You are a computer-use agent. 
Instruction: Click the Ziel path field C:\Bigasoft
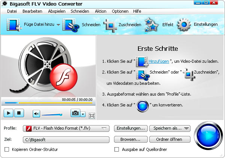[x=66, y=140]
